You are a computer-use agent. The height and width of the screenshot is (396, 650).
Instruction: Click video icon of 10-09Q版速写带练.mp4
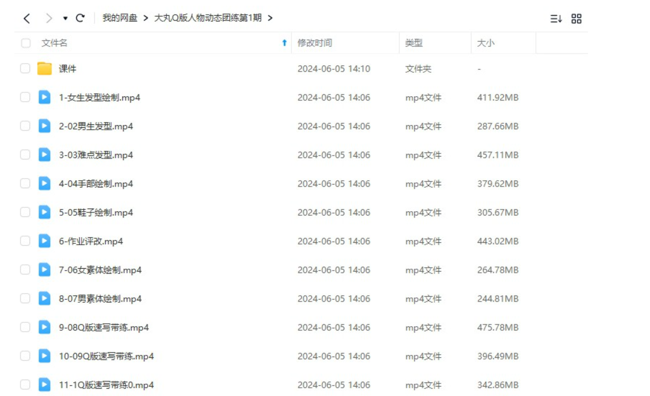tap(44, 356)
